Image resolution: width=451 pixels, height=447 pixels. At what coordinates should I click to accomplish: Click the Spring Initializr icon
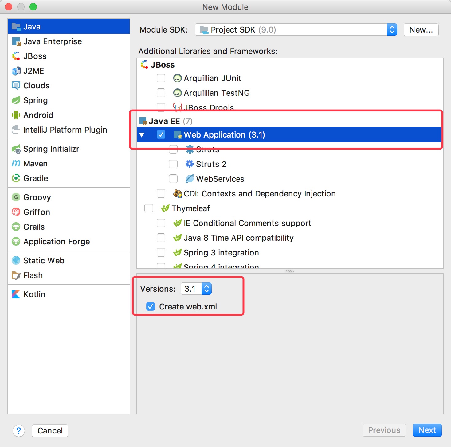click(16, 149)
